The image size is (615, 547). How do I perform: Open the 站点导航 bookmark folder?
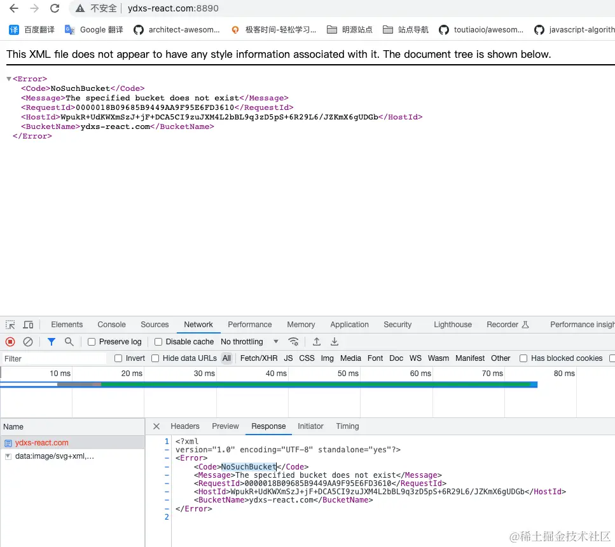coord(406,30)
